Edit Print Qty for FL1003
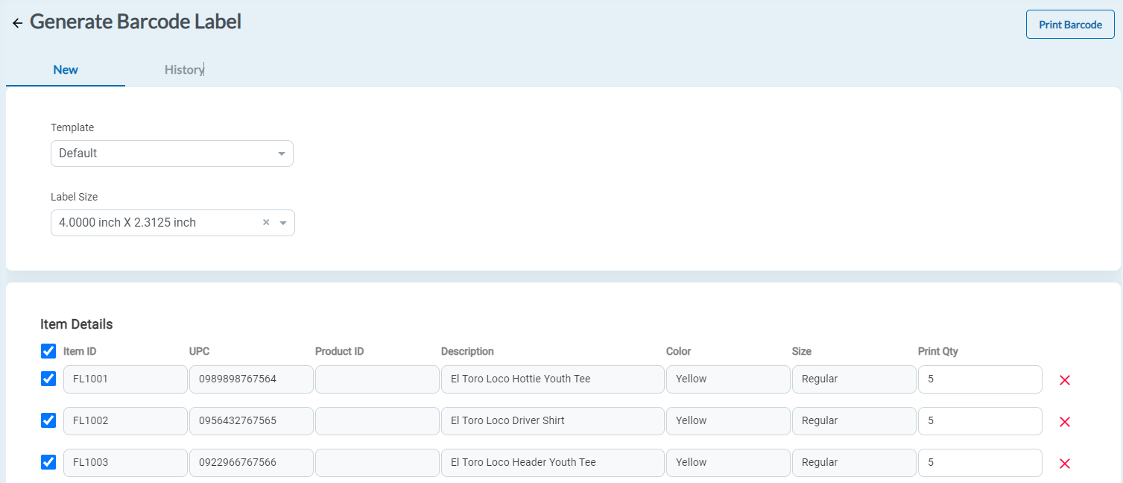Screen dimensions: 1123x483 click(x=980, y=463)
